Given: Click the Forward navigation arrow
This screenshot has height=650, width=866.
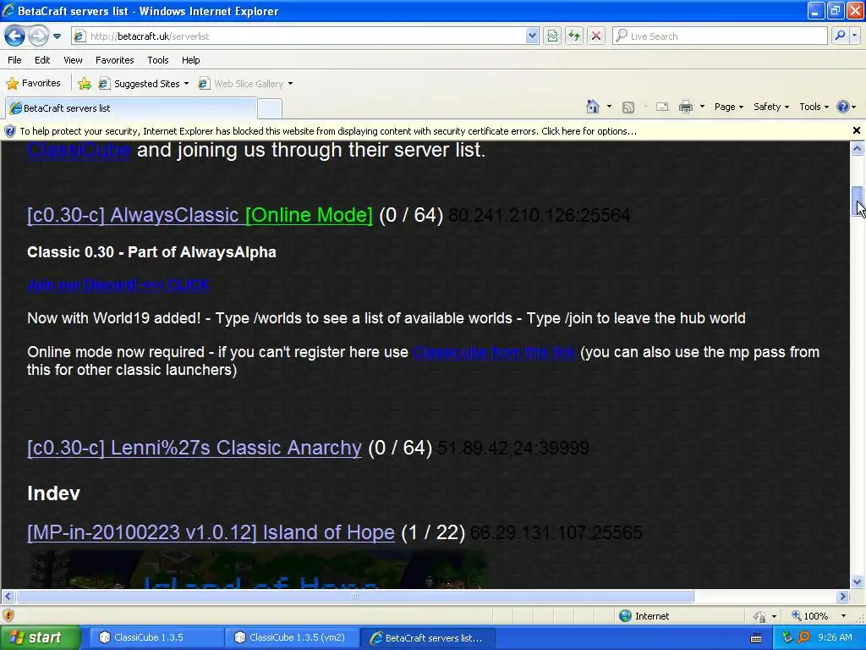Looking at the screenshot, I should tap(38, 36).
